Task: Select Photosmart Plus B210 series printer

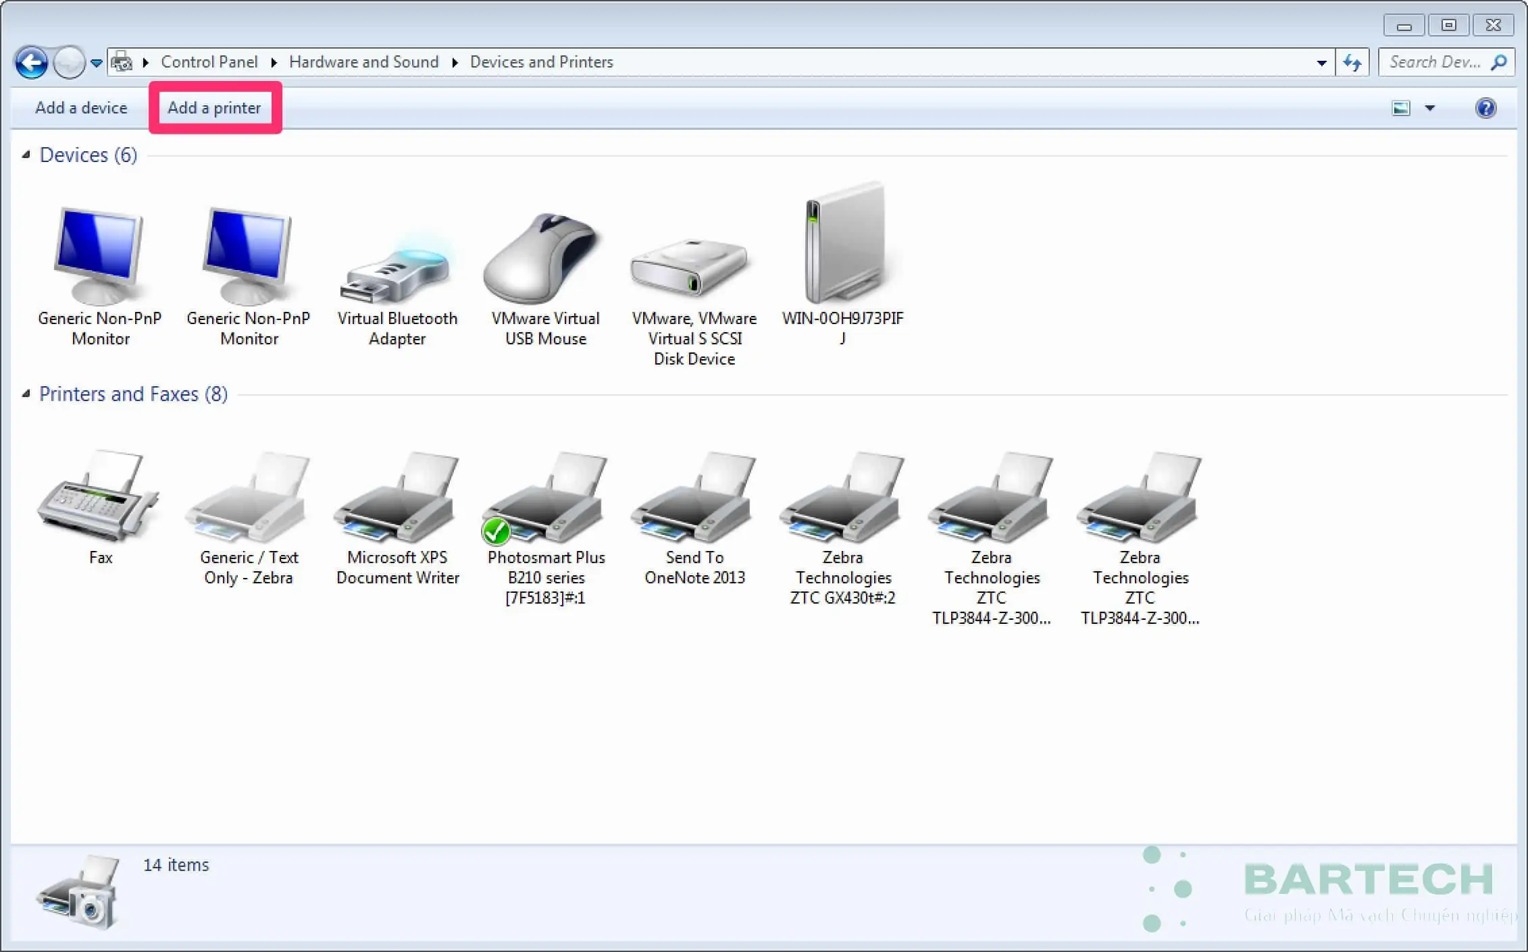Action: tap(546, 501)
